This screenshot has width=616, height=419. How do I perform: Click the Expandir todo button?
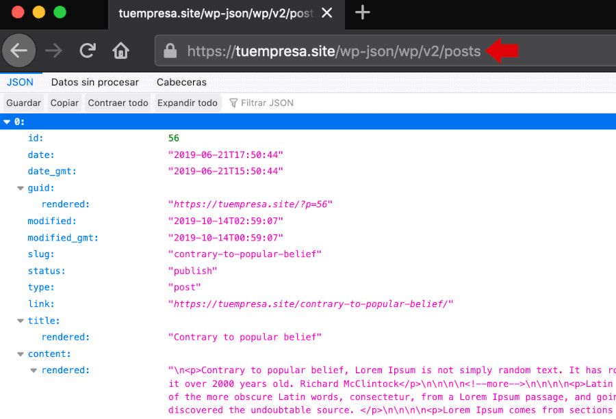click(x=187, y=103)
